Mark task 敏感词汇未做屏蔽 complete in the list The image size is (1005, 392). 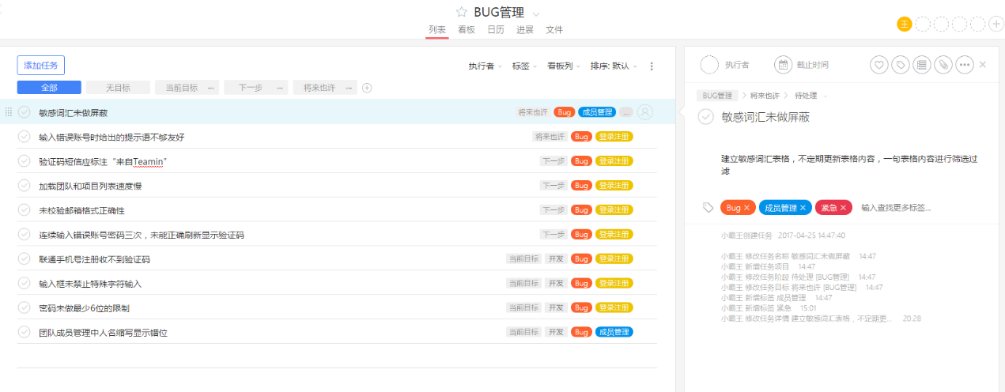pos(25,112)
